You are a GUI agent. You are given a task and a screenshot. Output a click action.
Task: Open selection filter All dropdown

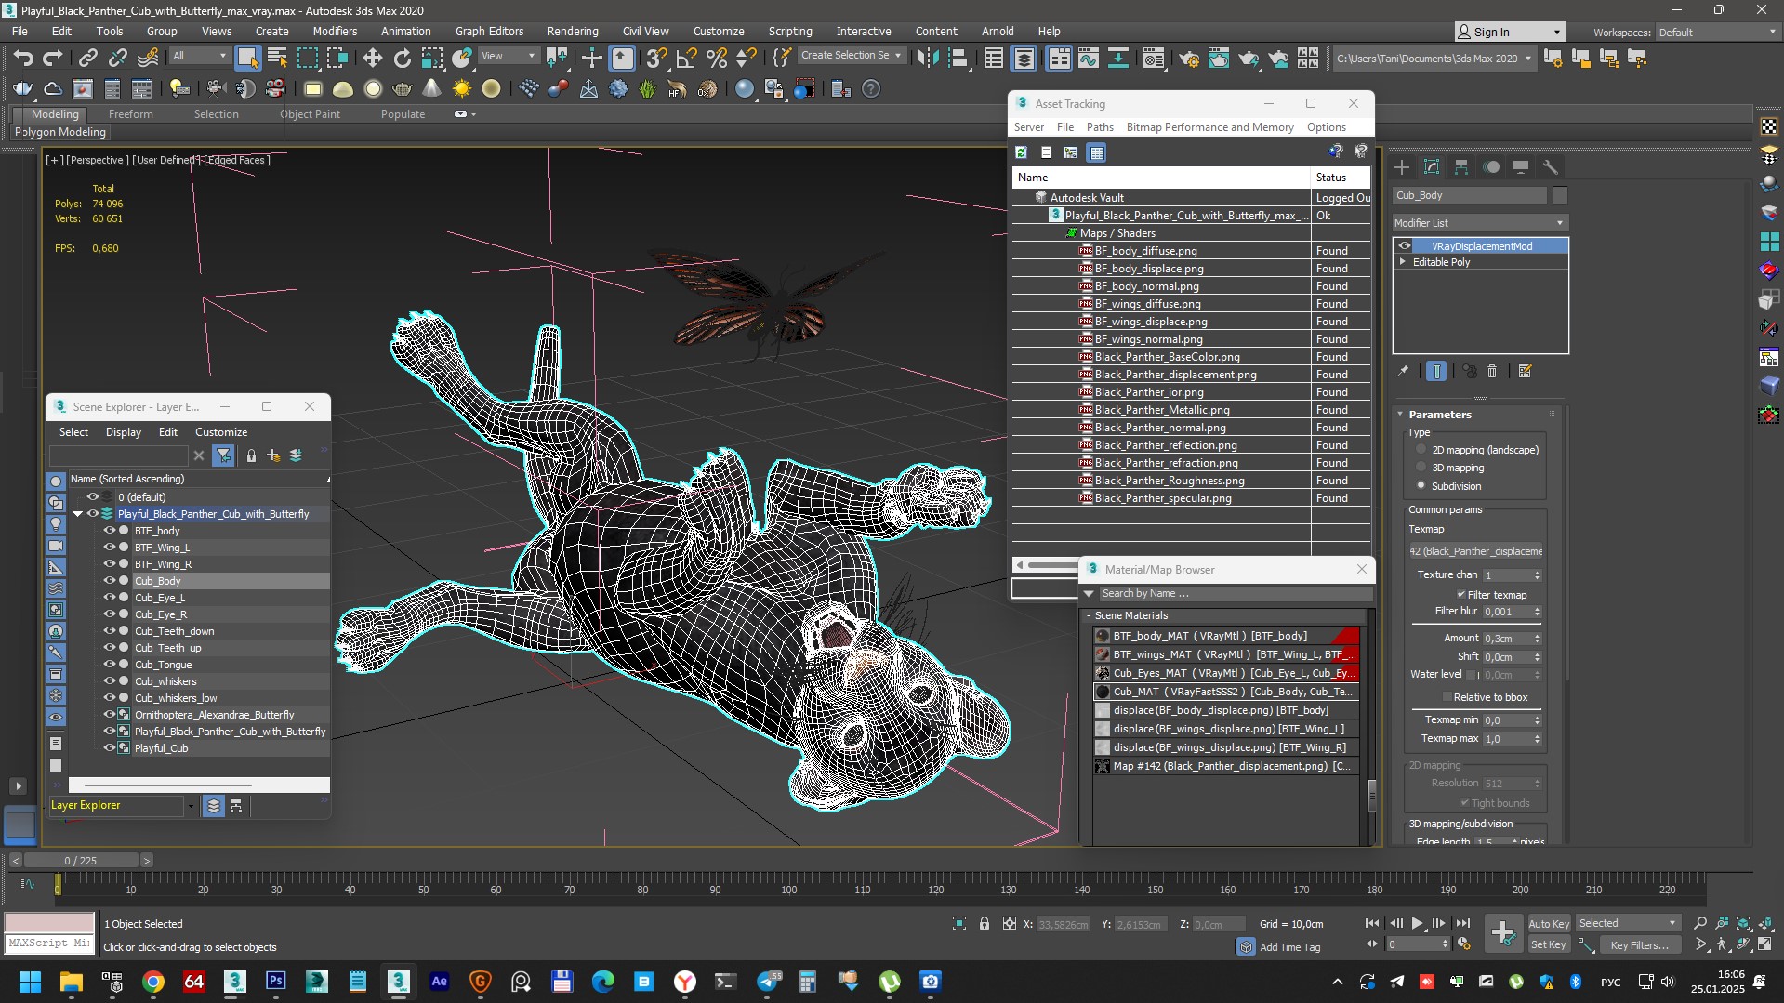[x=200, y=56]
